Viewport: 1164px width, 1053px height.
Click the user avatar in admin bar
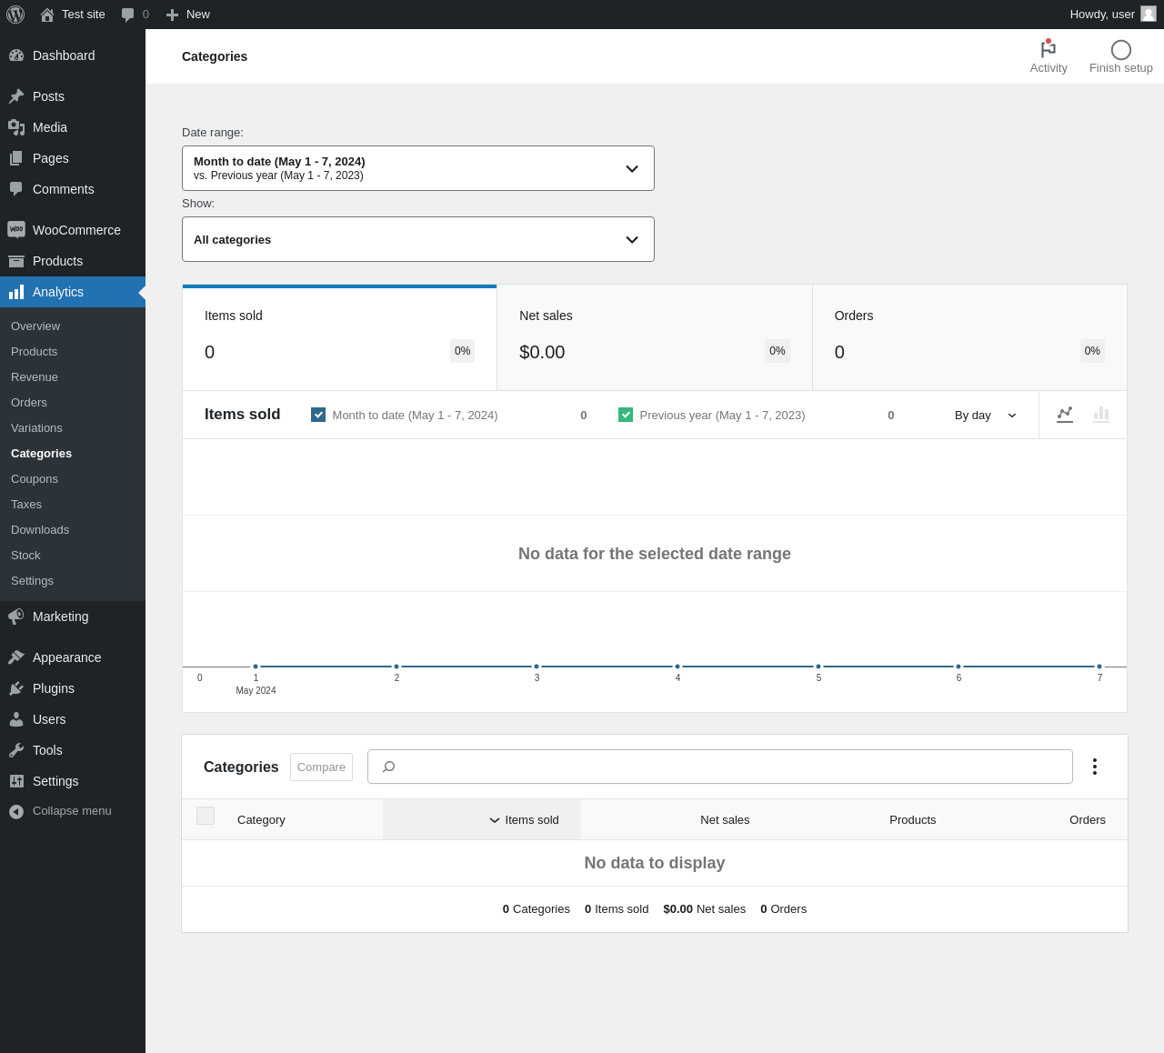tap(1149, 15)
